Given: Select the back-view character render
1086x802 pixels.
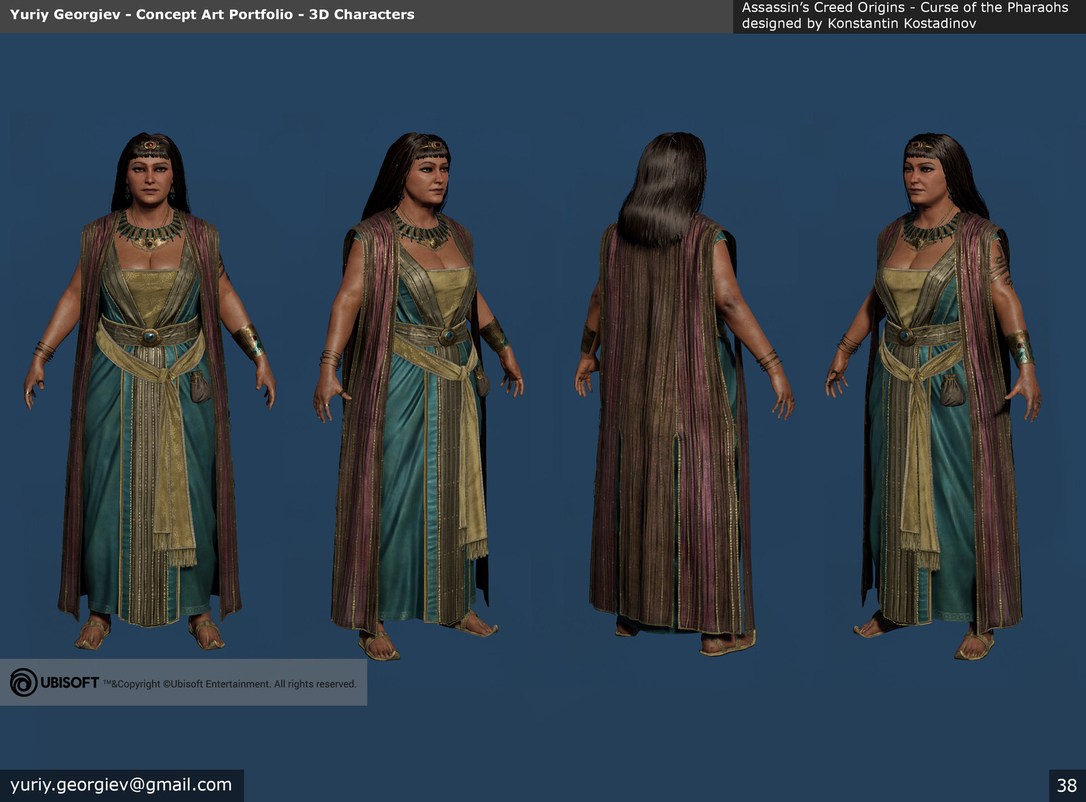Looking at the screenshot, I should pyautogui.click(x=684, y=394).
